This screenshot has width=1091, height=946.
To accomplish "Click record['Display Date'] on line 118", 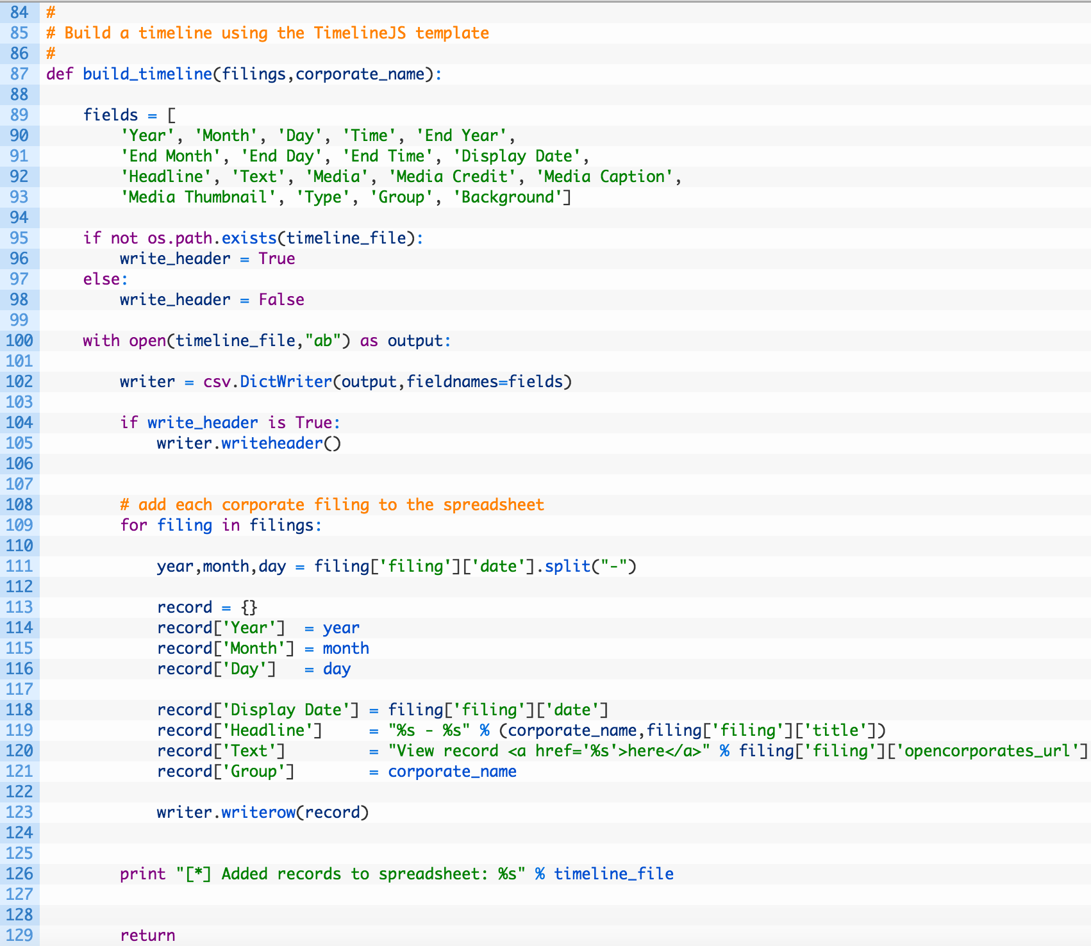I will 258,710.
